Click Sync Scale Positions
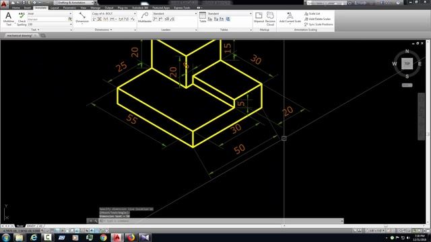This screenshot has height=242, width=431. coord(319,24)
